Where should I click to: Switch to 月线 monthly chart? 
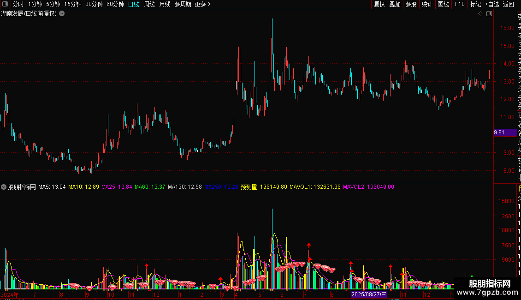(165, 4)
